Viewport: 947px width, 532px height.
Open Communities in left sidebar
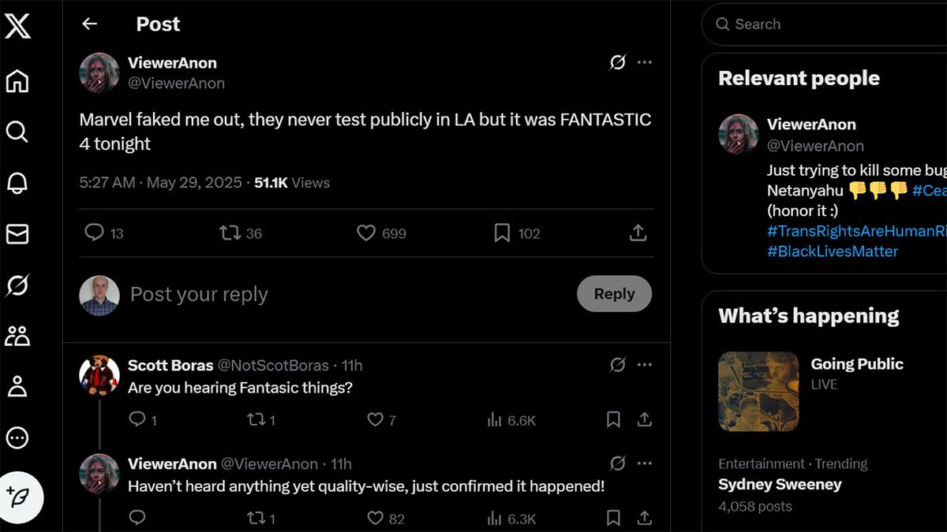point(17,336)
